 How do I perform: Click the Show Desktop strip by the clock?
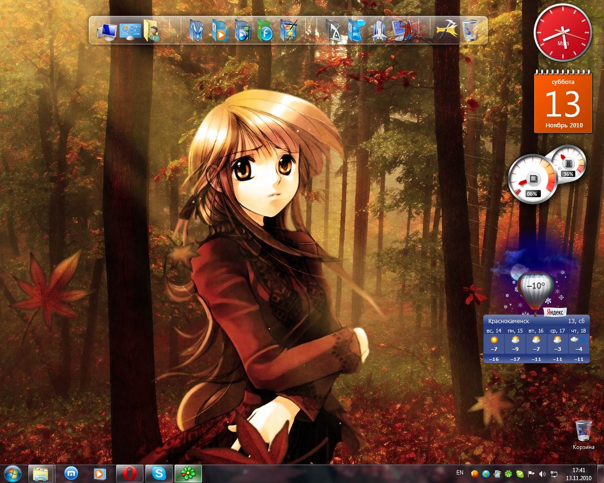[600, 474]
